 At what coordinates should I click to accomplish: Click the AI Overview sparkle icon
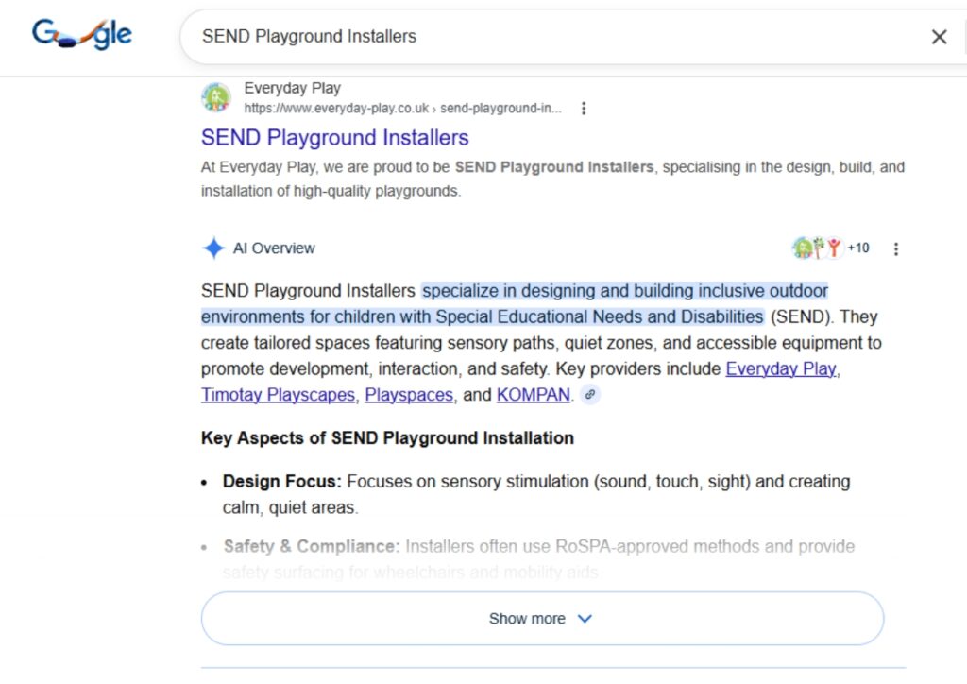tap(213, 248)
